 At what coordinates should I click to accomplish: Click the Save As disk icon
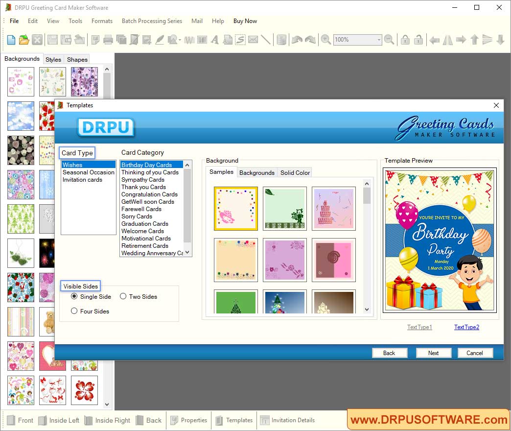click(66, 40)
